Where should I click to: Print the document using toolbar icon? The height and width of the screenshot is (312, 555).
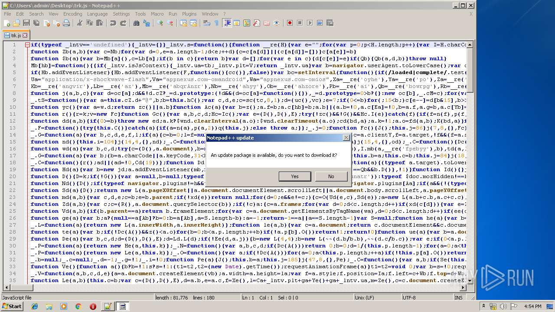[66, 23]
